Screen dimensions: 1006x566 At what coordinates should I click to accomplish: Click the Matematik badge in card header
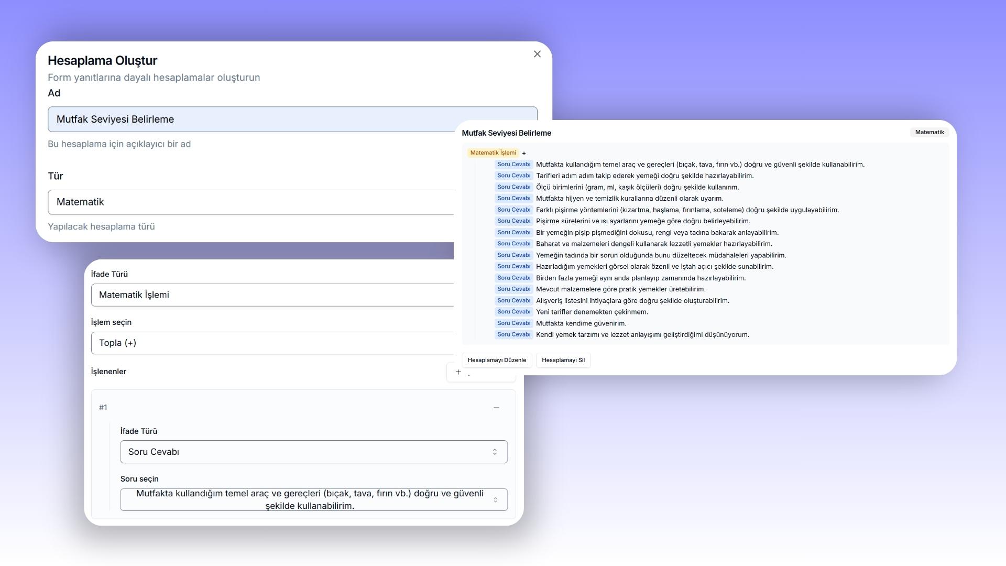(x=929, y=132)
